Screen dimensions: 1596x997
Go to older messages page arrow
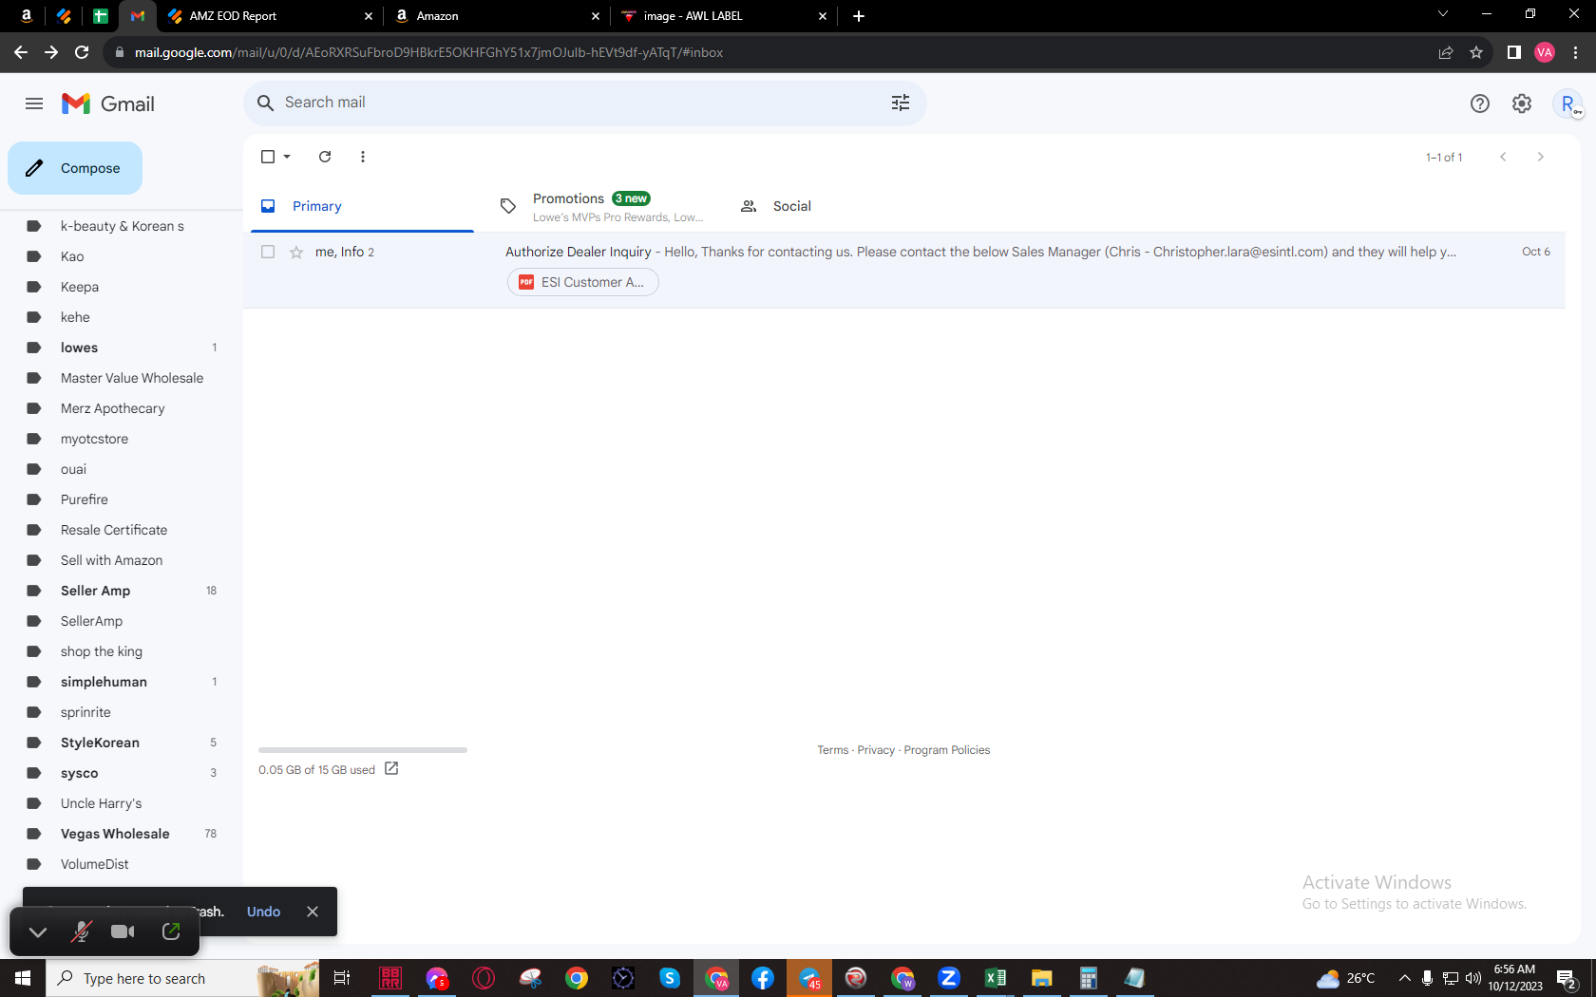pos(1541,157)
